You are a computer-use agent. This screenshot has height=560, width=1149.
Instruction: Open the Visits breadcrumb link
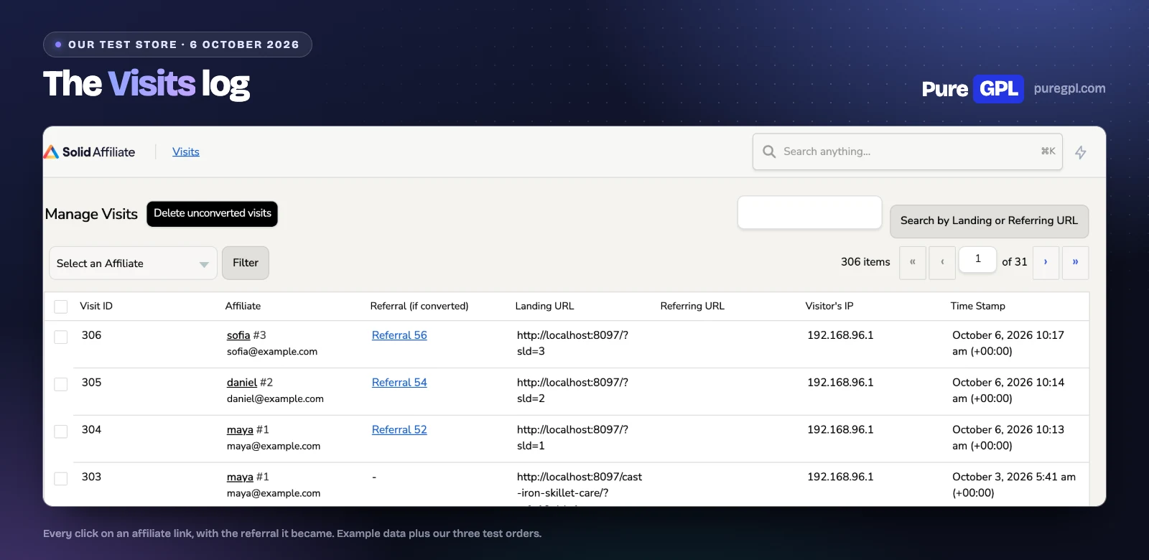pos(186,151)
